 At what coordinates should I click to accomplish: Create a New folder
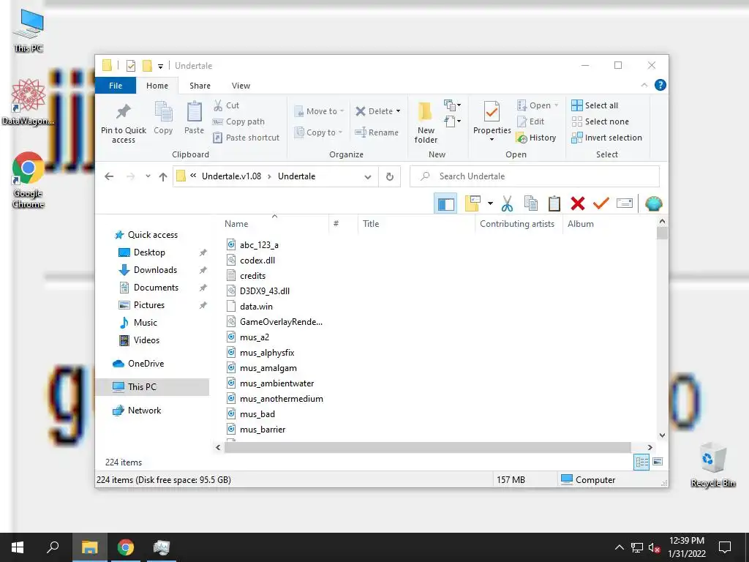pyautogui.click(x=426, y=122)
